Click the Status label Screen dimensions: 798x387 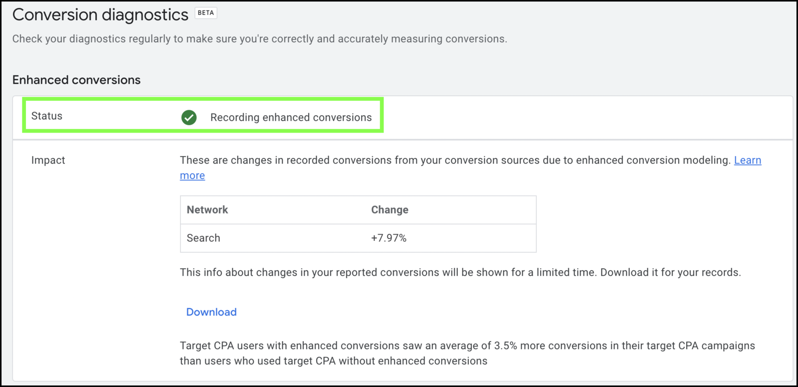46,116
